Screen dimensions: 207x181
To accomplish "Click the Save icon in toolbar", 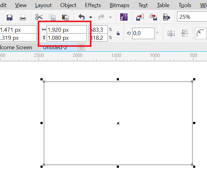I will tap(10, 17).
